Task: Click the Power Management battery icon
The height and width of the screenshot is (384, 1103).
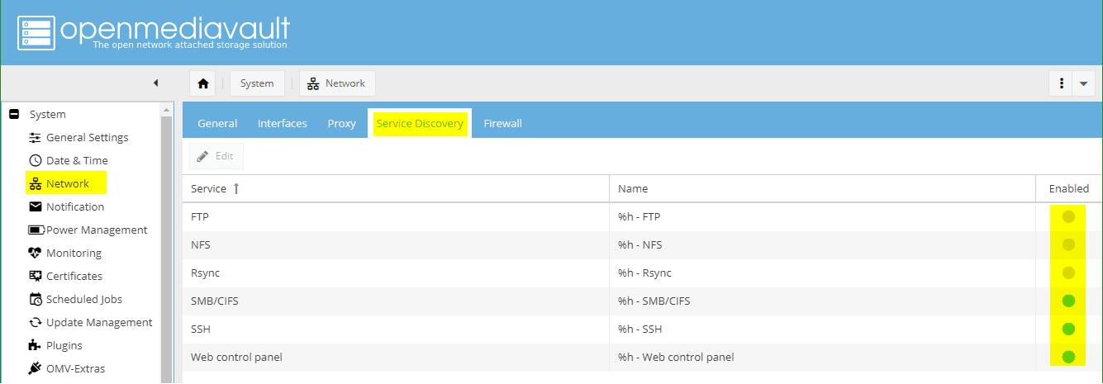Action: [x=36, y=230]
